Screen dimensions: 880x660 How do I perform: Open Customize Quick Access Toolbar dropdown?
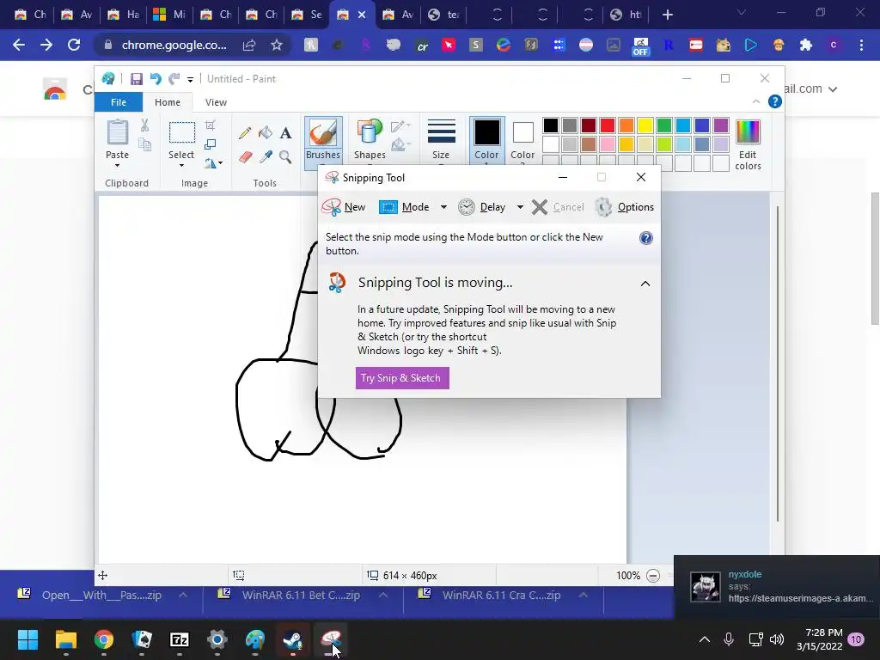(190, 80)
